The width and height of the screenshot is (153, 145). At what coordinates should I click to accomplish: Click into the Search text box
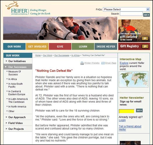[x=131, y=14]
